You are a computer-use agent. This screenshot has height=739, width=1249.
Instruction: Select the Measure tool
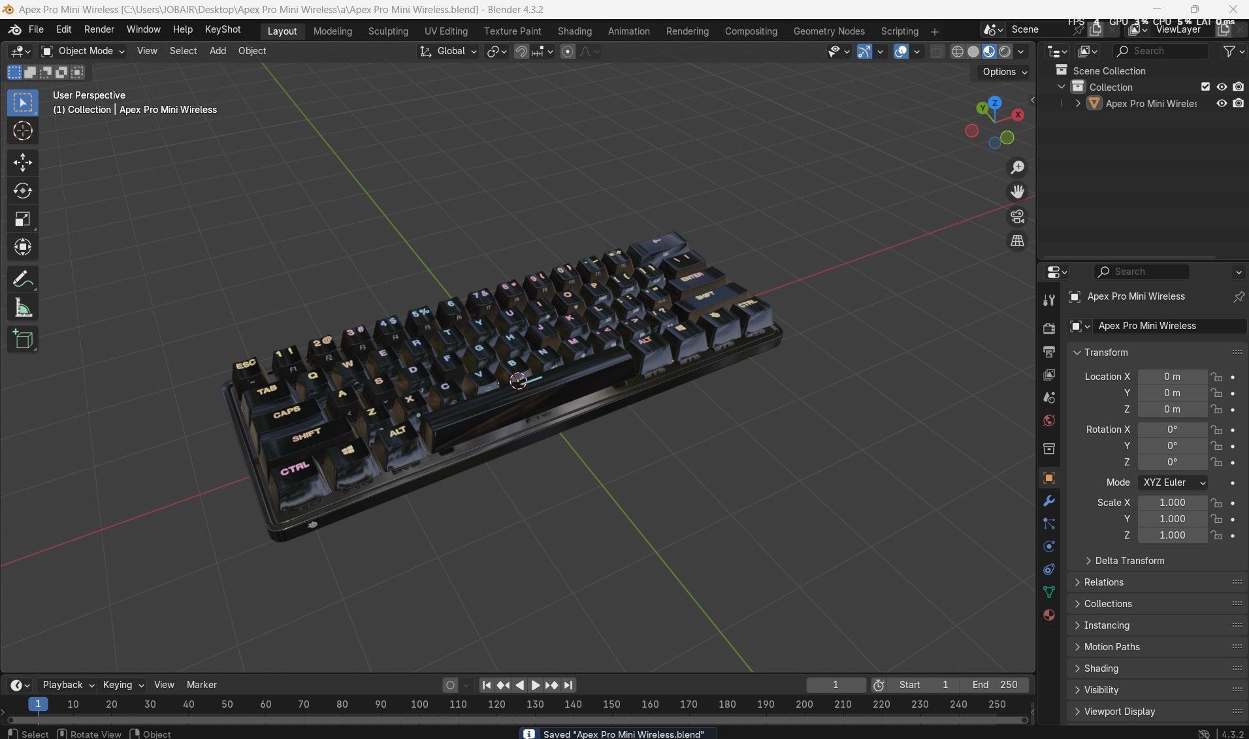[x=23, y=307]
